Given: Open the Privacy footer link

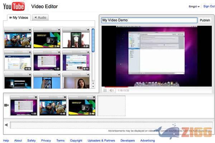Looking at the screenshot, I should (x=46, y=140).
